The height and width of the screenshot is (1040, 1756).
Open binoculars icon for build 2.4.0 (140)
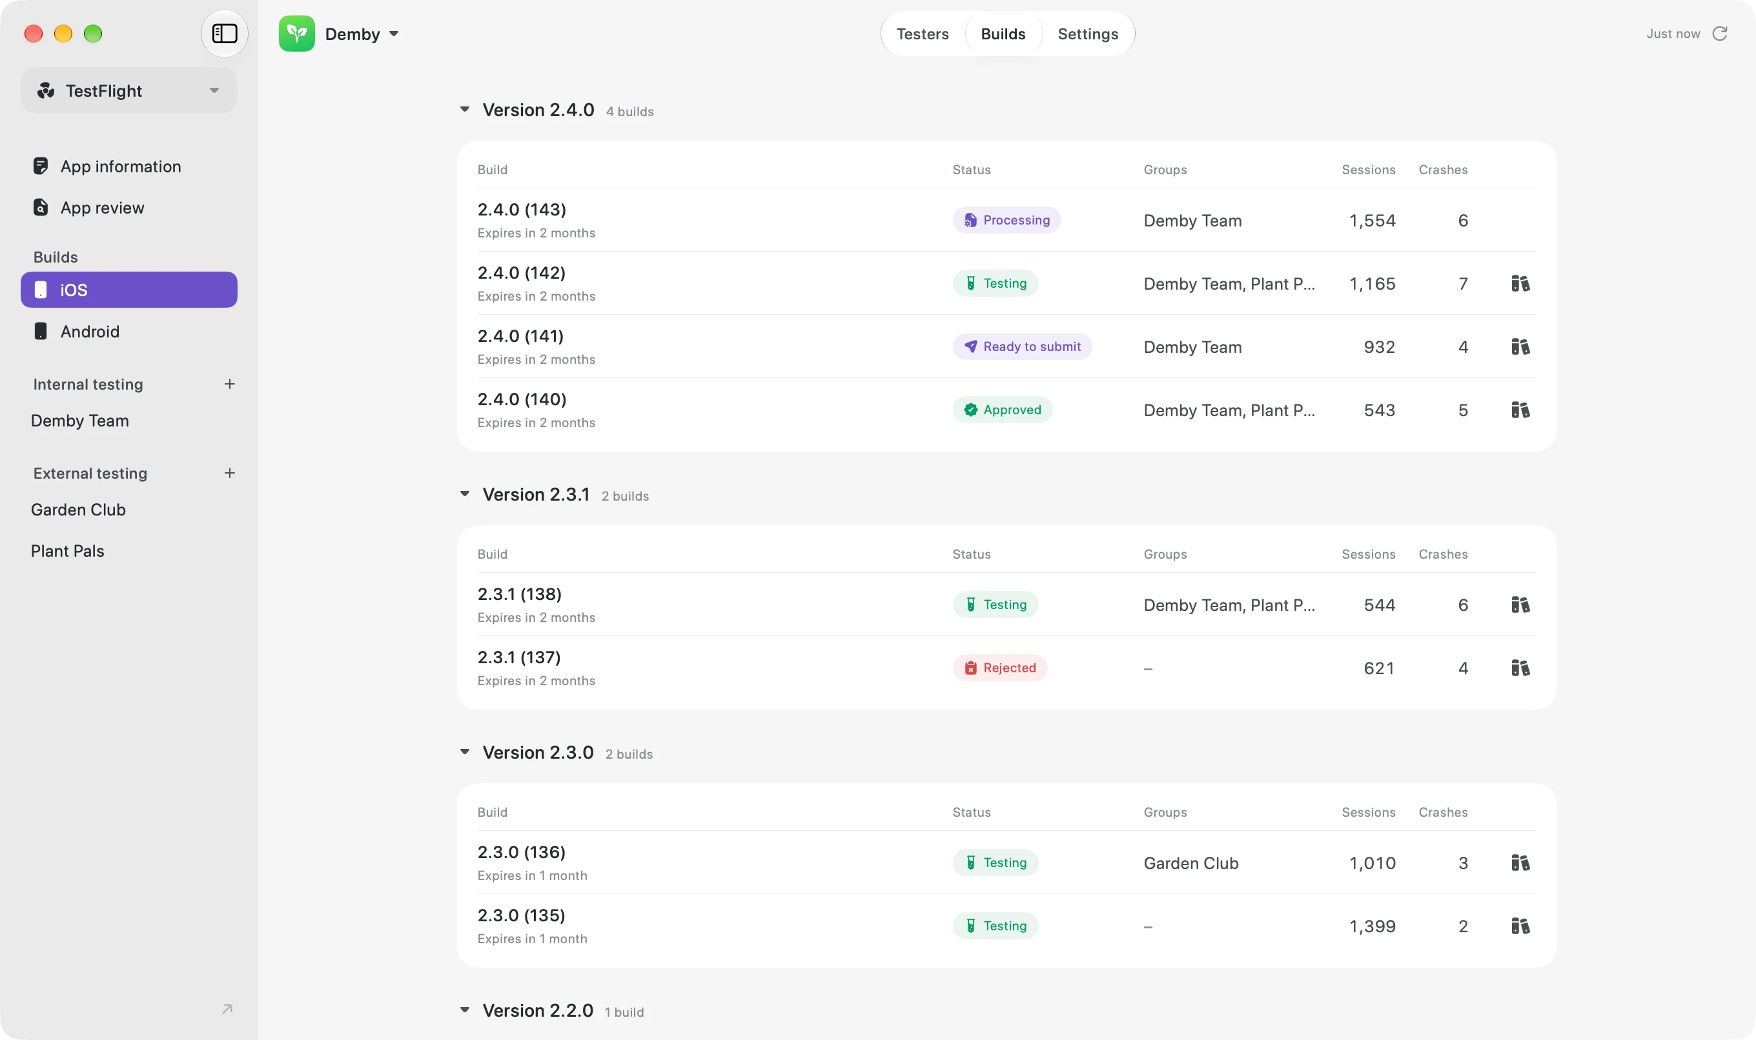[x=1520, y=409]
